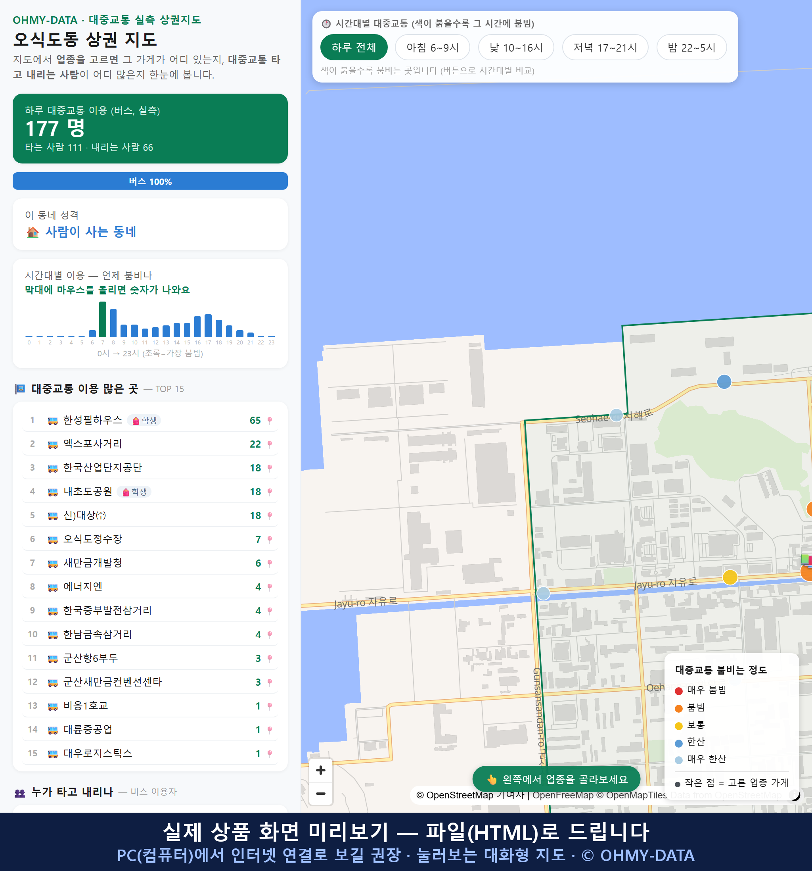Viewport: 812px width, 871px height.
Task: Zoom in the map with plus button
Action: click(x=320, y=770)
